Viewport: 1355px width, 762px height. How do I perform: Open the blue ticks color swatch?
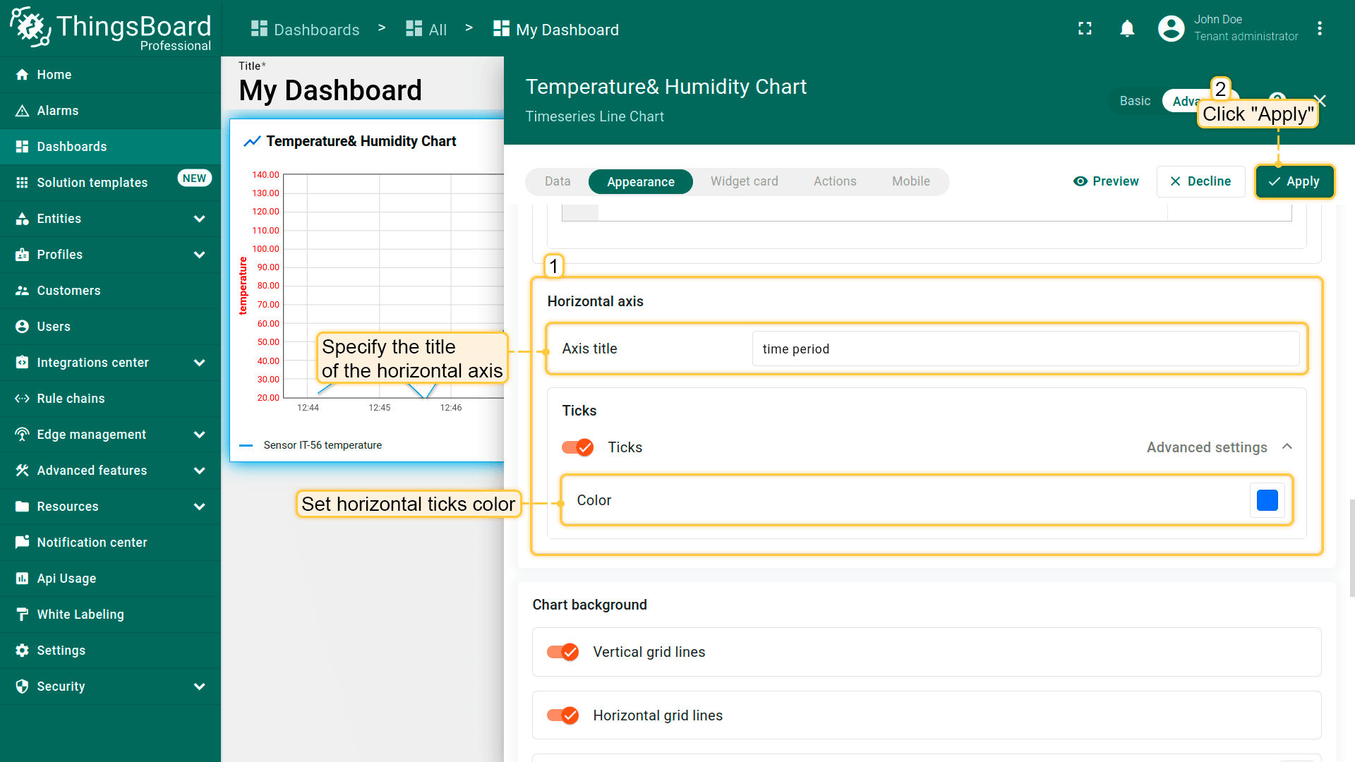pyautogui.click(x=1267, y=500)
